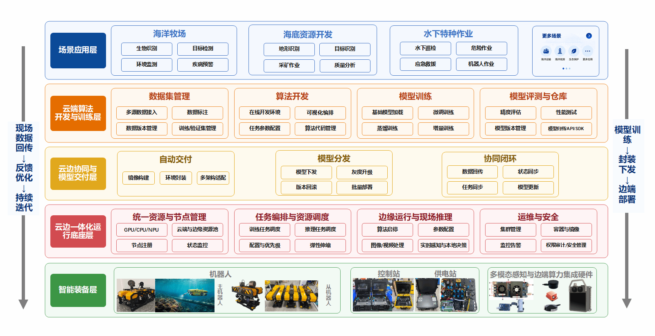Click the 数据标注 box
Image resolution: width=655 pixels, height=336 pixels.
coord(197,113)
